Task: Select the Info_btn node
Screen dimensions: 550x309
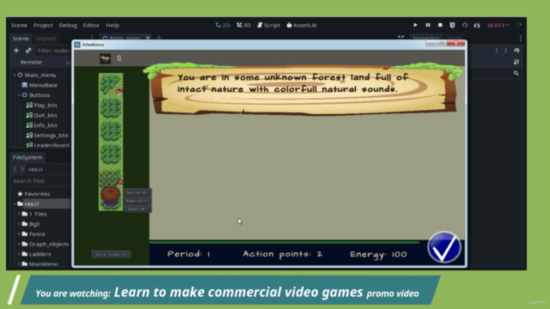Action: pyautogui.click(x=45, y=125)
